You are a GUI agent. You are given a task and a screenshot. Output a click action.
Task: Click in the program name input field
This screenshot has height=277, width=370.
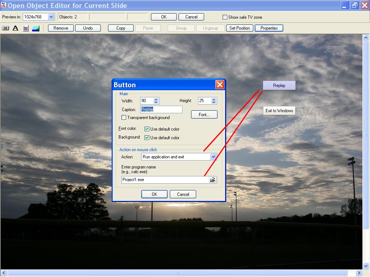coord(164,180)
